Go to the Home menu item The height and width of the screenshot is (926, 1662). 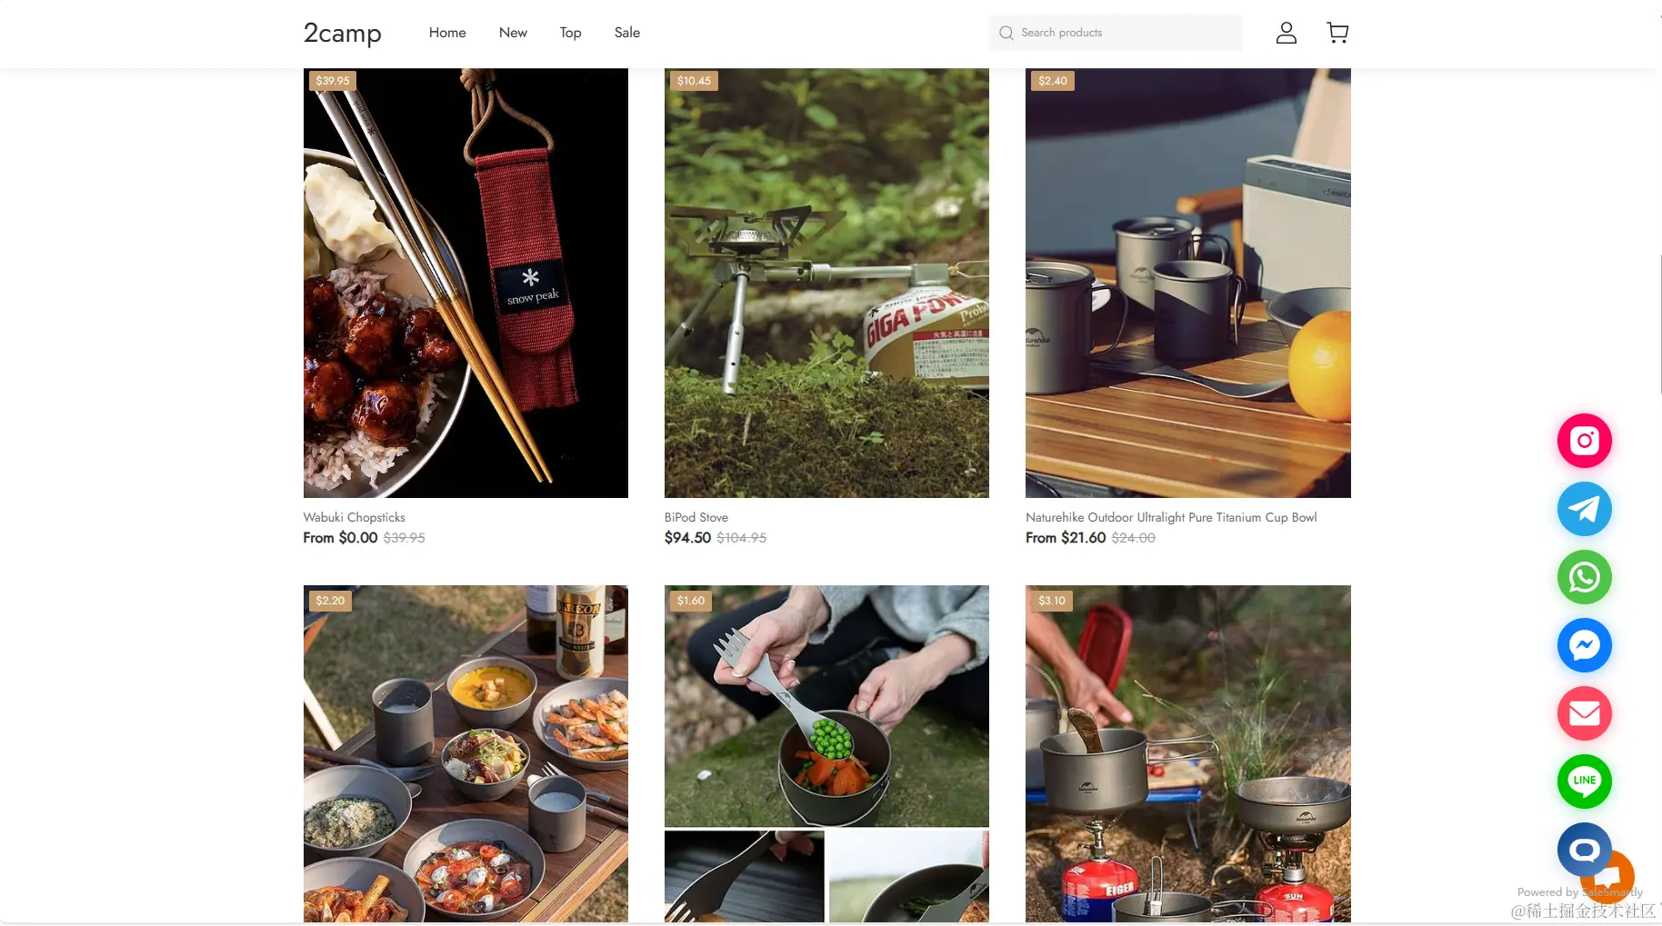click(x=447, y=33)
